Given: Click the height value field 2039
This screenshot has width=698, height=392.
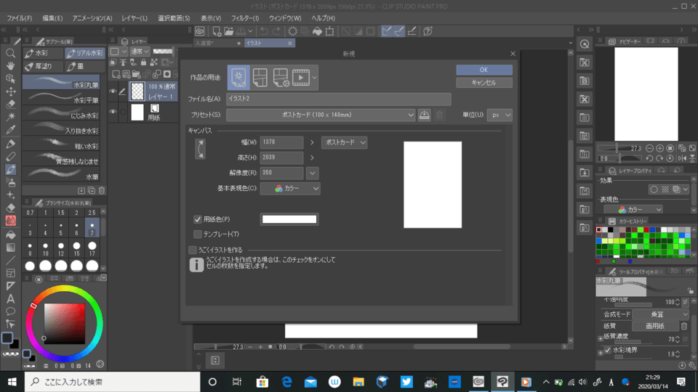Looking at the screenshot, I should [281, 158].
